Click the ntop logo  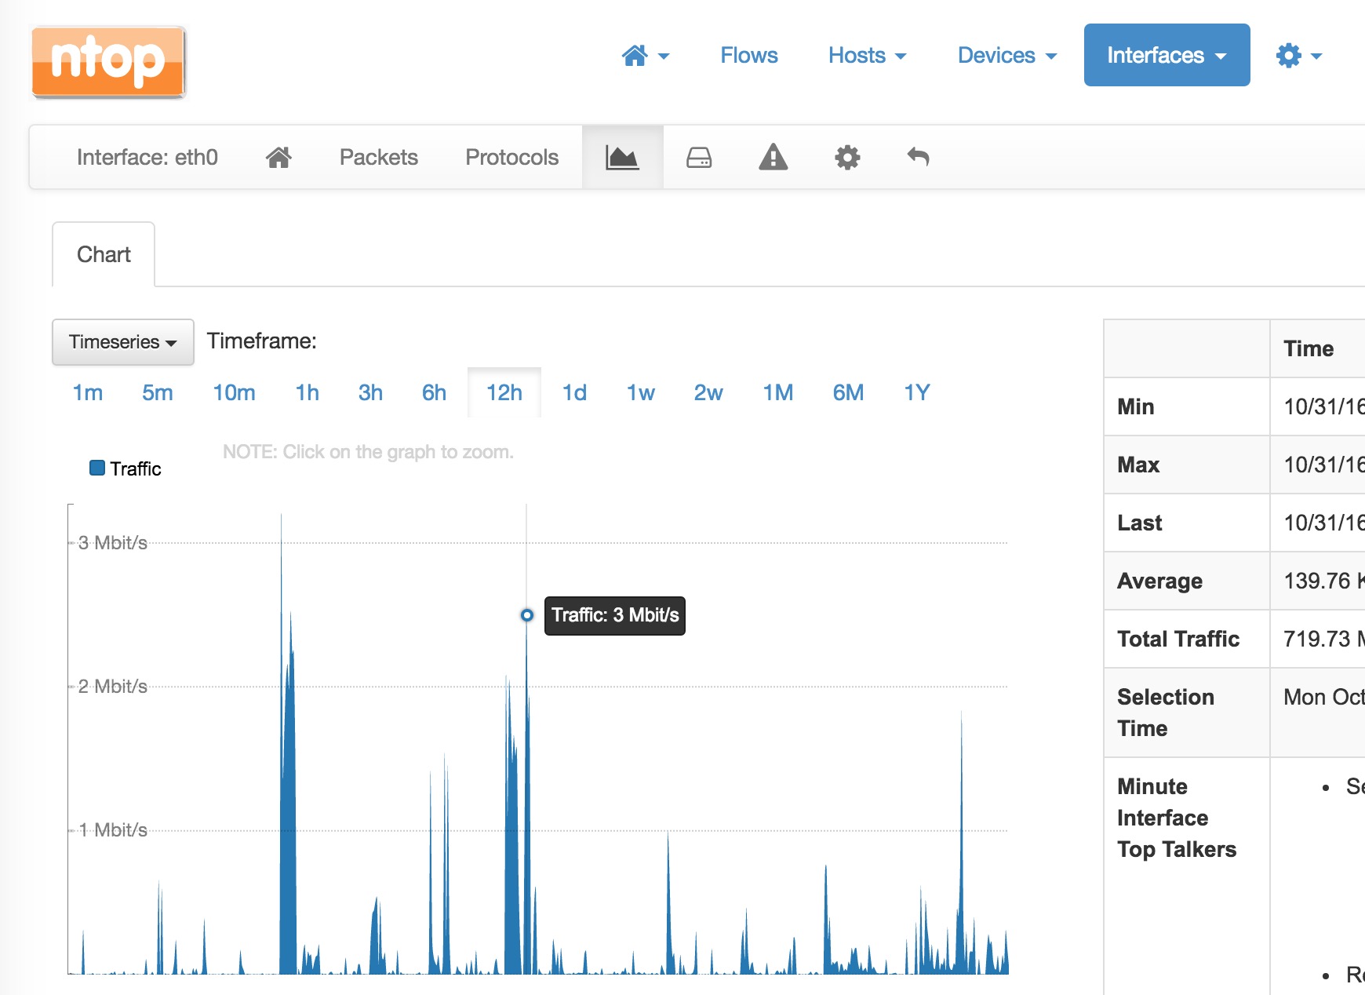coord(108,62)
